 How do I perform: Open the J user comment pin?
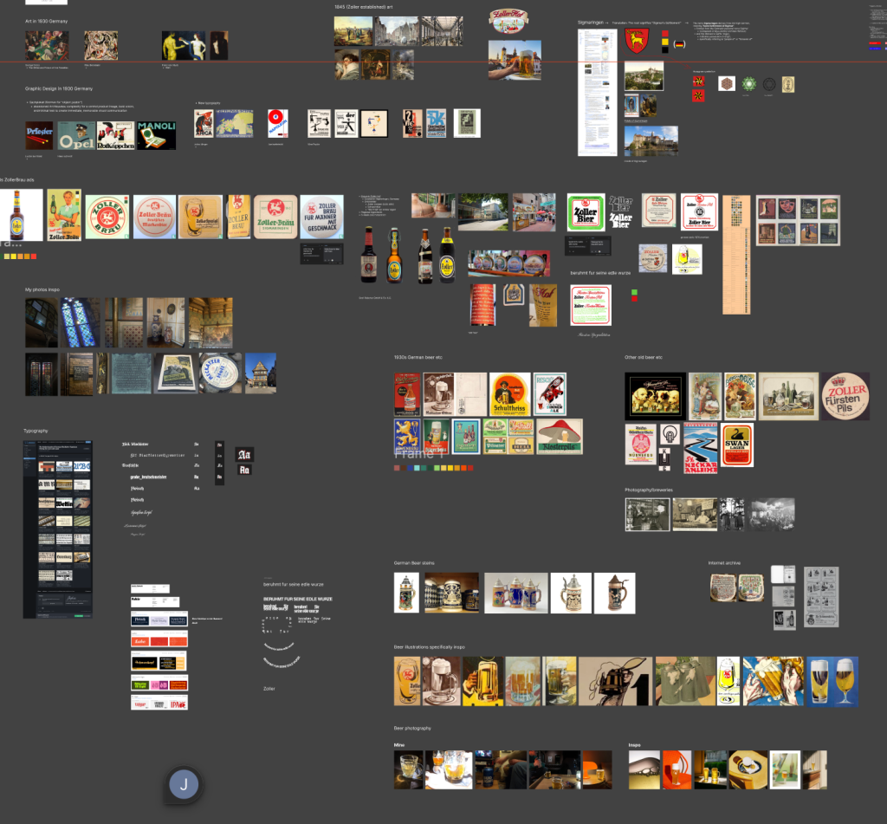(x=184, y=785)
